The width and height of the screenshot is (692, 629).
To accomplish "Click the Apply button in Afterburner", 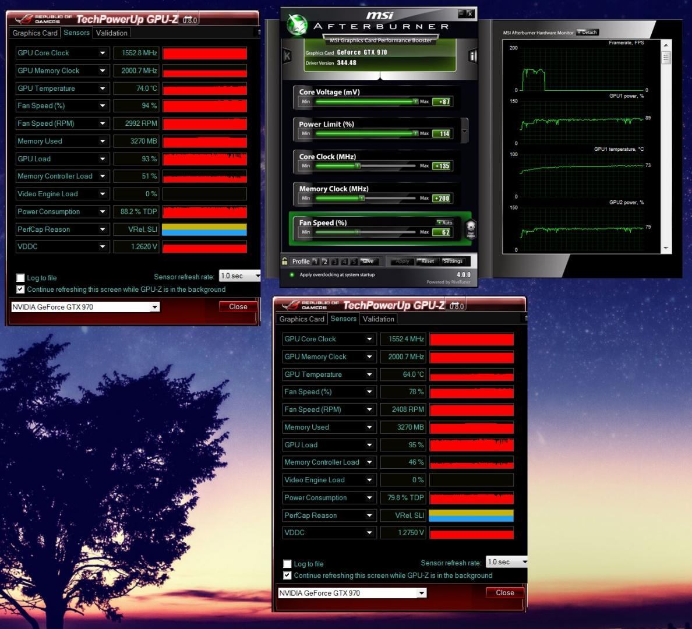I will 402,262.
